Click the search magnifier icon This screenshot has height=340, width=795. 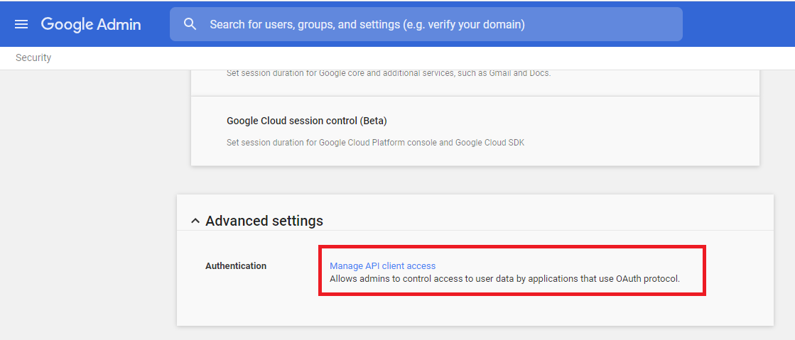[190, 24]
